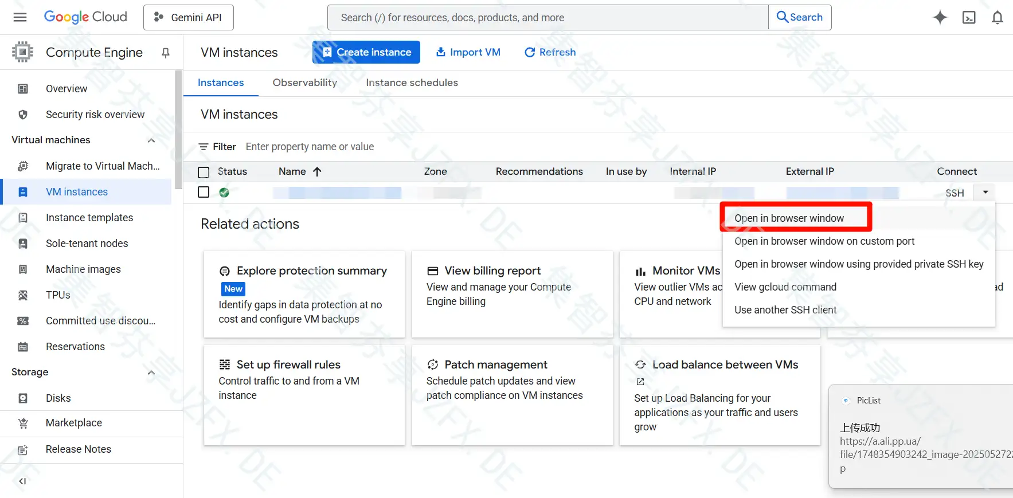Pin Compute Engine with the pin icon
The height and width of the screenshot is (498, 1013).
pyautogui.click(x=166, y=53)
